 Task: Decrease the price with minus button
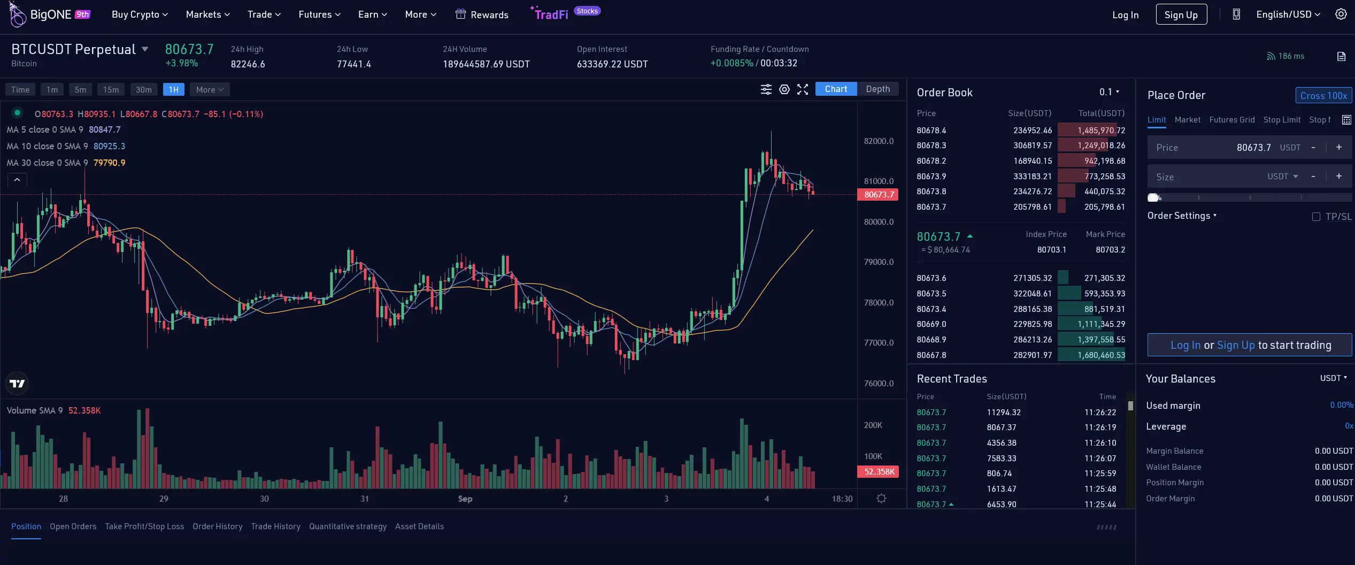click(1313, 148)
